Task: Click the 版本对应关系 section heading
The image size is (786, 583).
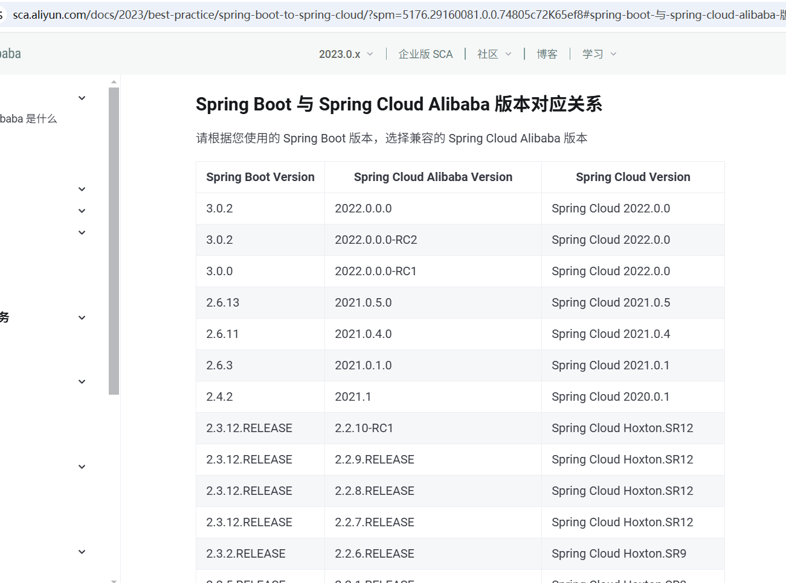Action: [399, 104]
